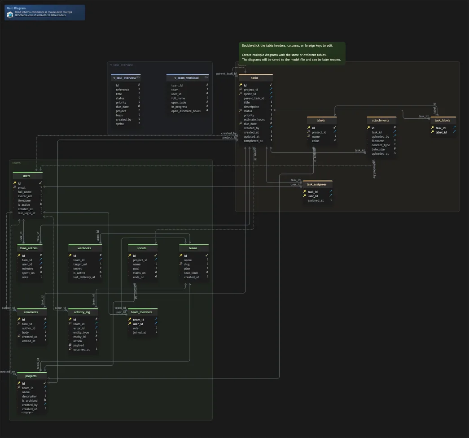Select the comments table header
Image resolution: width=469 pixels, height=438 pixels.
pos(32,312)
